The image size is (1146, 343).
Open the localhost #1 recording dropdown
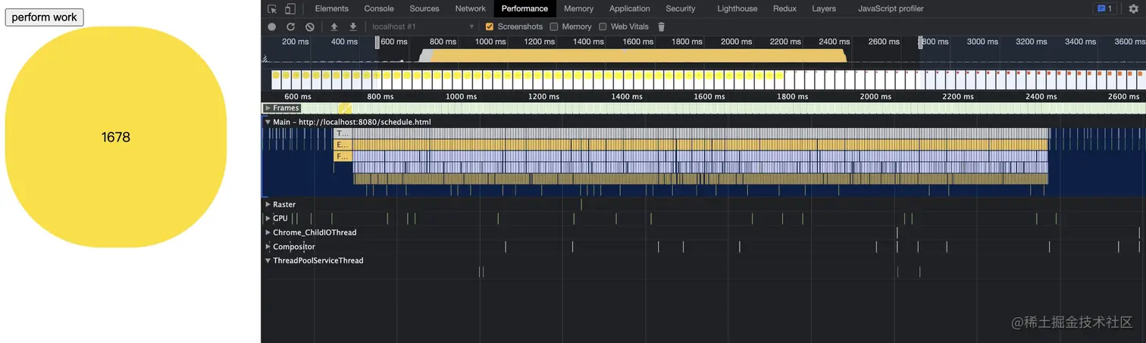[x=421, y=27]
